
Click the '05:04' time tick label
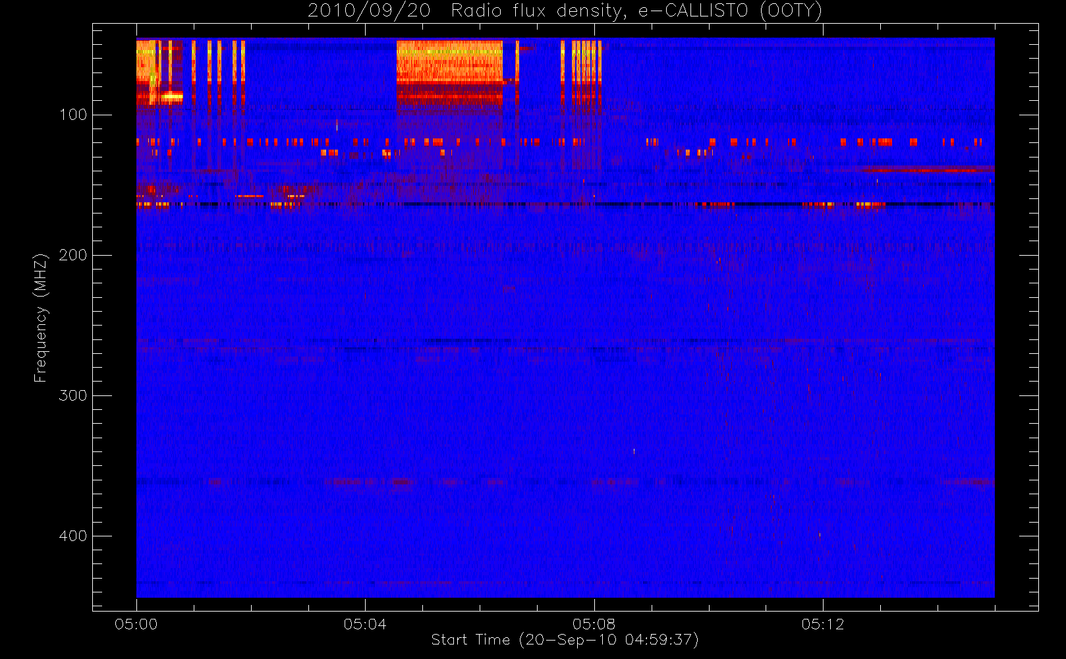coord(365,624)
